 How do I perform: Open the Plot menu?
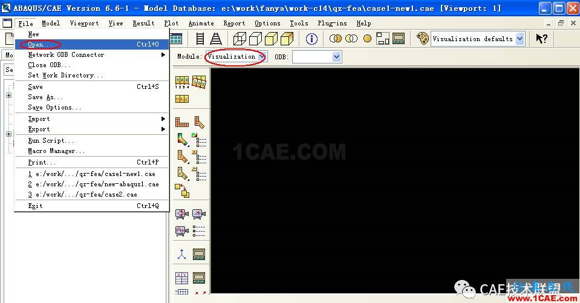coord(171,24)
